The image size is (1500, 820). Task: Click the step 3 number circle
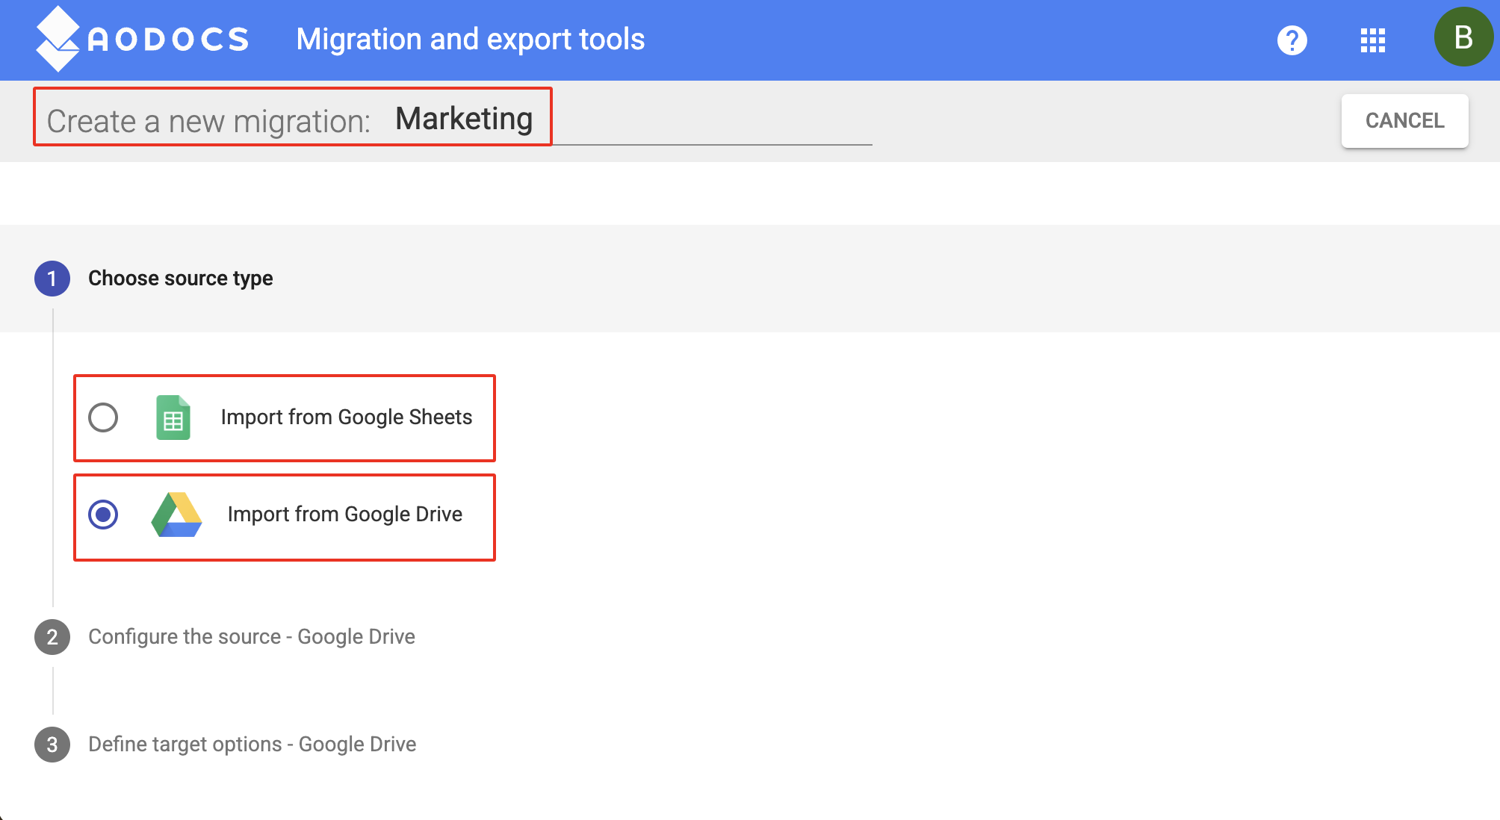pyautogui.click(x=52, y=745)
